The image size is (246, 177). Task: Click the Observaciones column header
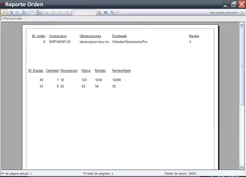point(90,36)
